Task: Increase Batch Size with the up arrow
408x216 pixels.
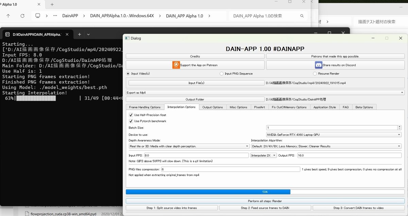Action: pos(400,127)
